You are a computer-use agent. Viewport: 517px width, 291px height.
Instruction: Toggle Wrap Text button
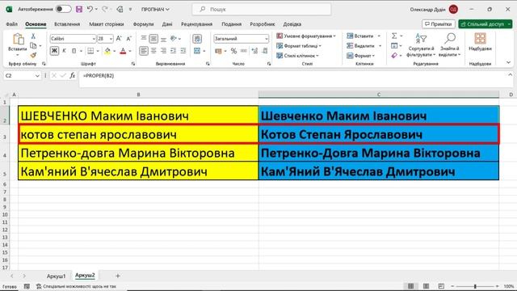pos(197,39)
